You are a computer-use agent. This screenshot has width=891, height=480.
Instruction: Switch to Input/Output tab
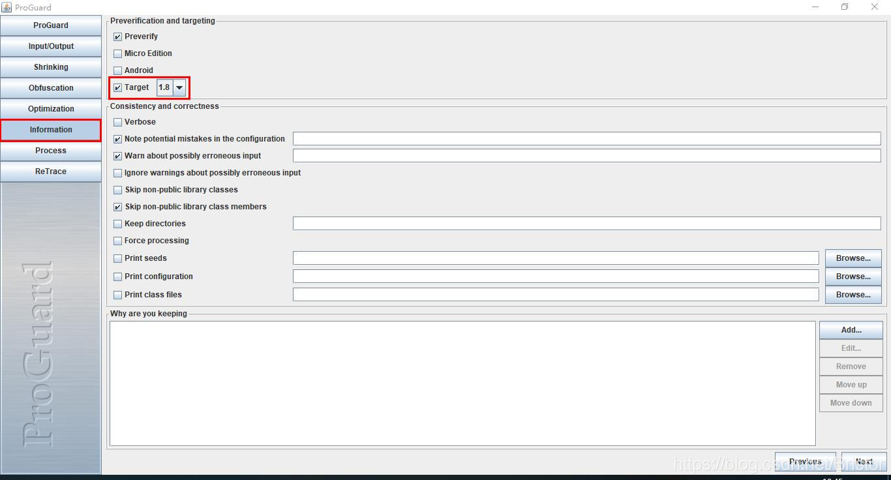[x=51, y=46]
